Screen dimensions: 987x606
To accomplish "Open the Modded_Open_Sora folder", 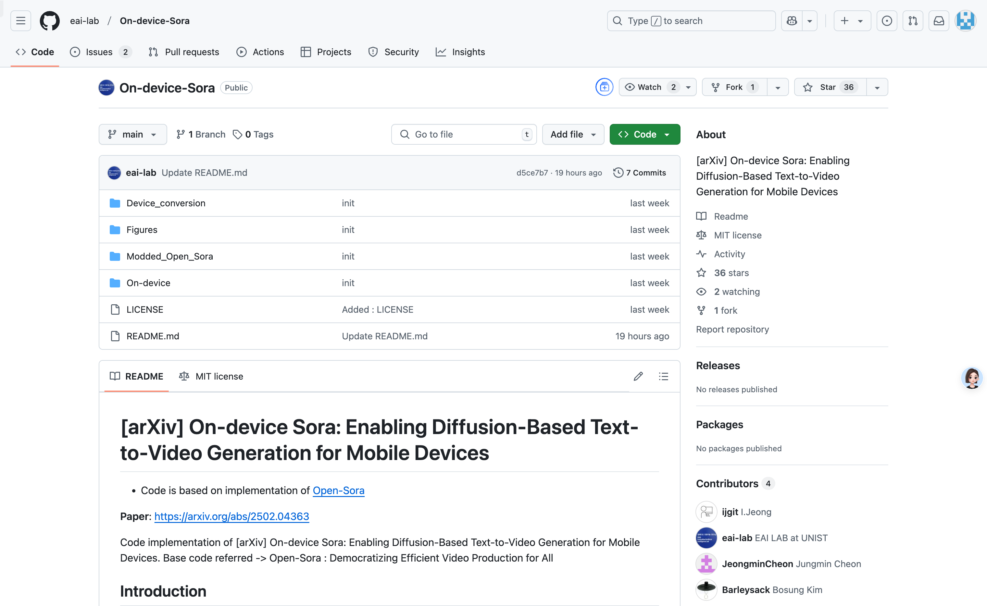I will click(170, 257).
